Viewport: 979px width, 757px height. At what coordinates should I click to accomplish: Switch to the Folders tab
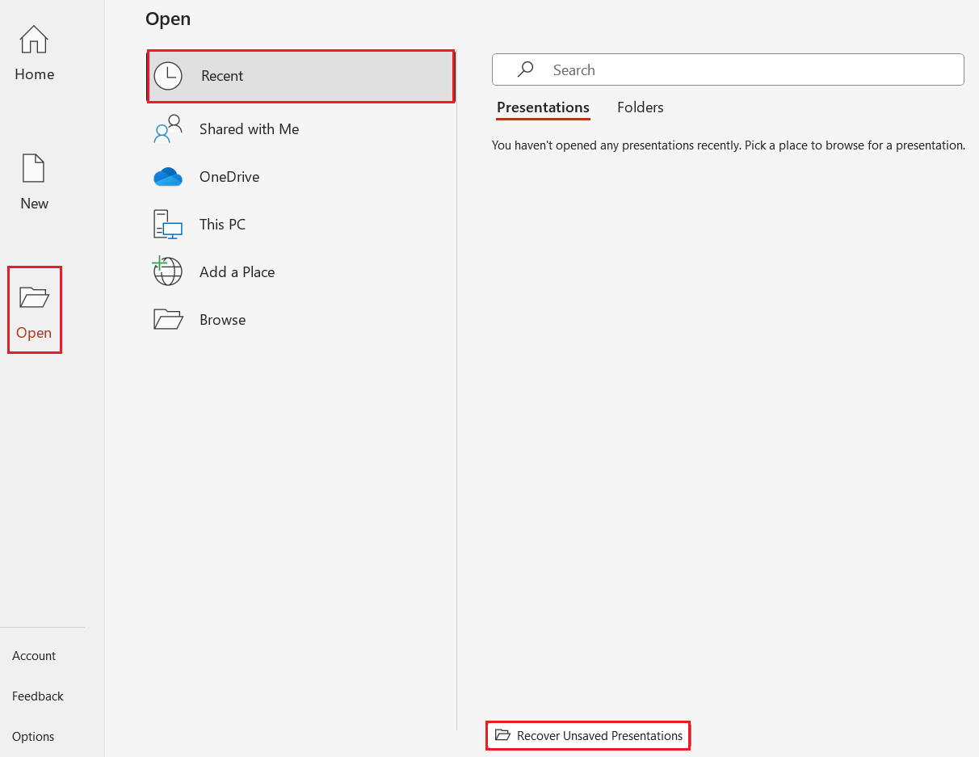point(640,107)
